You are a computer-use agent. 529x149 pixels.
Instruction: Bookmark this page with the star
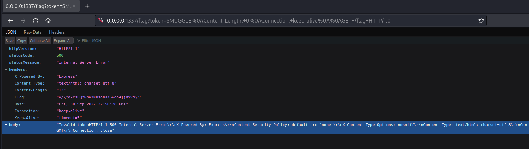[x=481, y=20]
